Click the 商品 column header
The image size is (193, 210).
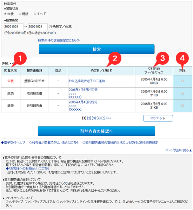coord(58,71)
